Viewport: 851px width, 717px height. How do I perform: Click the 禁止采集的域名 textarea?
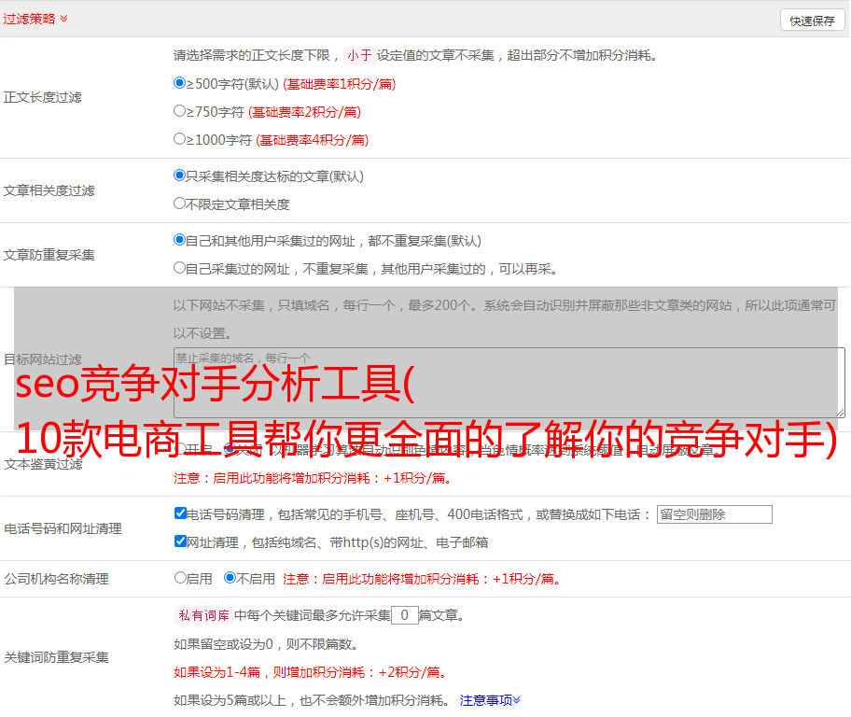click(x=509, y=382)
